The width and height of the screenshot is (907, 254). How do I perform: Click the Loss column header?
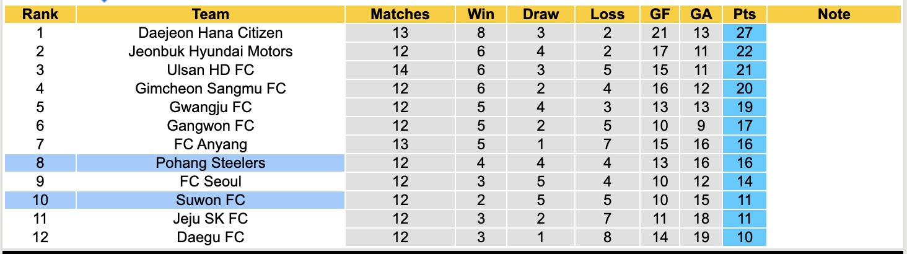608,14
